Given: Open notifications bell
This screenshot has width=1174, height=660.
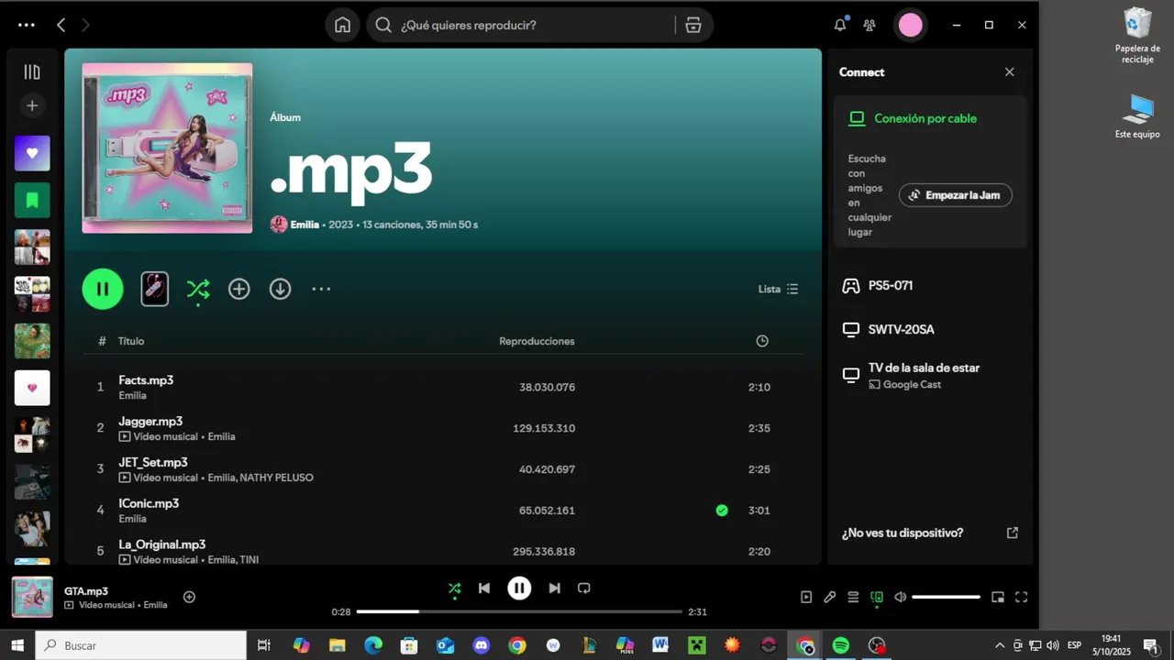Looking at the screenshot, I should click(x=839, y=25).
